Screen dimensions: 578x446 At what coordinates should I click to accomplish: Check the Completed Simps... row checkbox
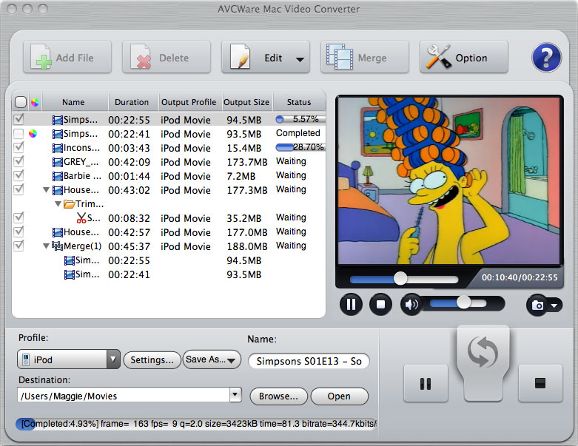coord(19,133)
